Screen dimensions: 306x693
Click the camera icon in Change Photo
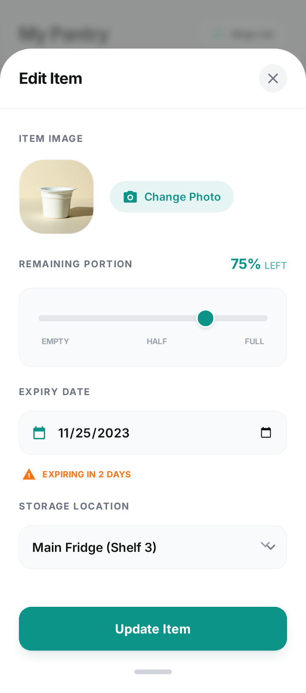130,197
